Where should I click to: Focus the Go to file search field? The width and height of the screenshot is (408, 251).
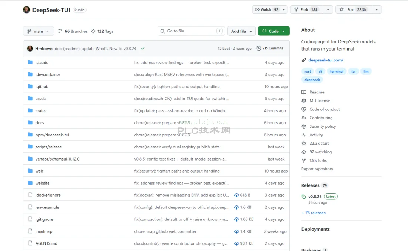[x=191, y=31]
